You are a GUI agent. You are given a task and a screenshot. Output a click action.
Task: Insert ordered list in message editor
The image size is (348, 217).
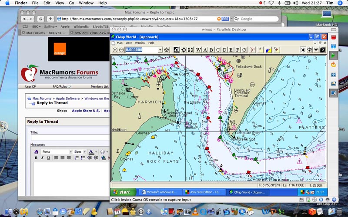tap(77, 158)
